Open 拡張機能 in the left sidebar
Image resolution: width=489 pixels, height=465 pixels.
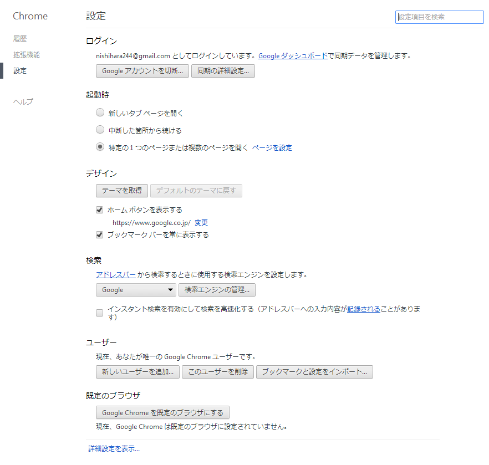click(27, 55)
